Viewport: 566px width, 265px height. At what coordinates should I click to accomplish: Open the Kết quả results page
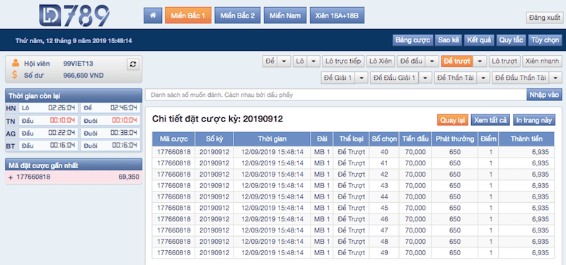[479, 40]
